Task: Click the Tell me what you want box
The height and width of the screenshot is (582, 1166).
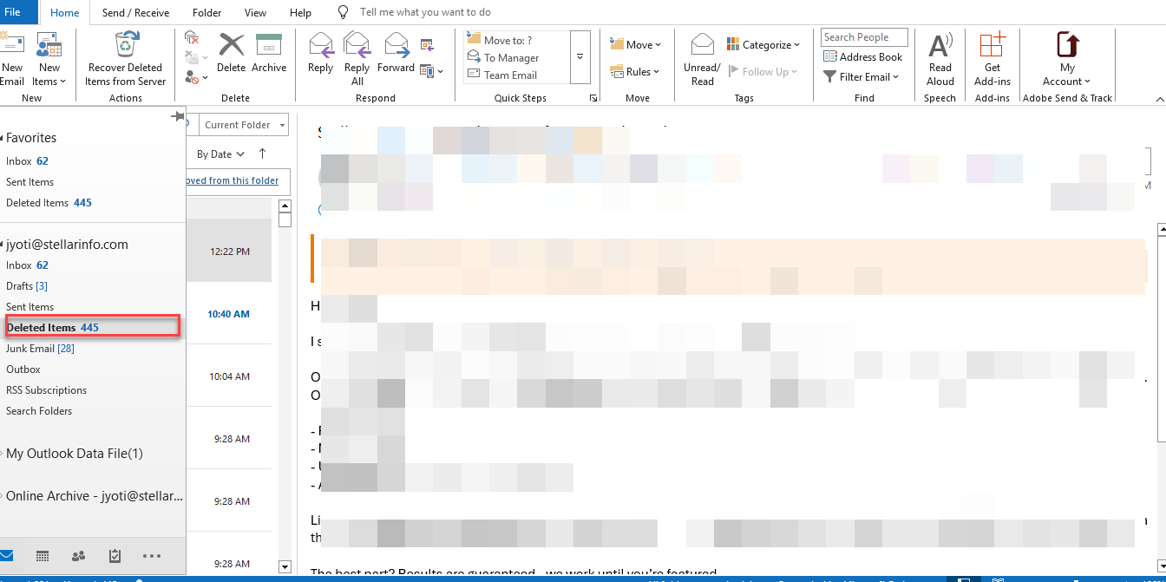Action: pyautogui.click(x=425, y=12)
